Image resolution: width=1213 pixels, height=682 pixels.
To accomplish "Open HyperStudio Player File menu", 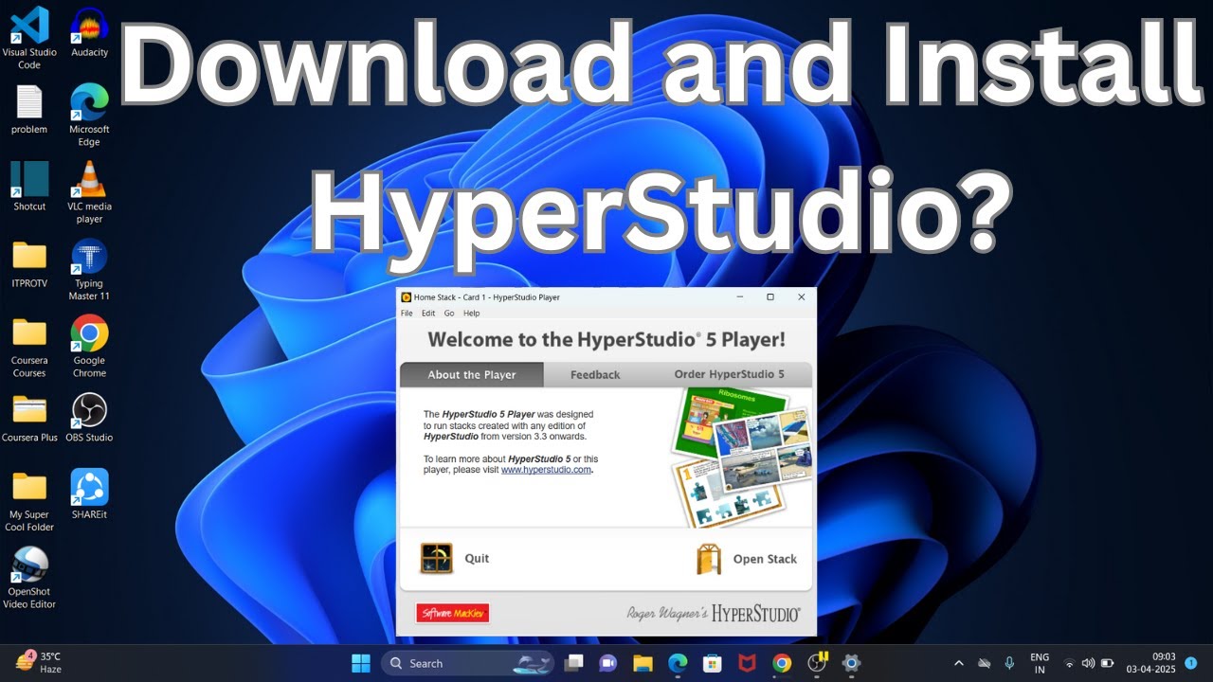I will click(x=407, y=314).
